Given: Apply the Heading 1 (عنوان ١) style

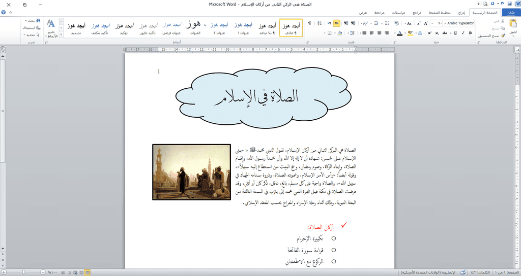Looking at the screenshot, I should 243,28.
